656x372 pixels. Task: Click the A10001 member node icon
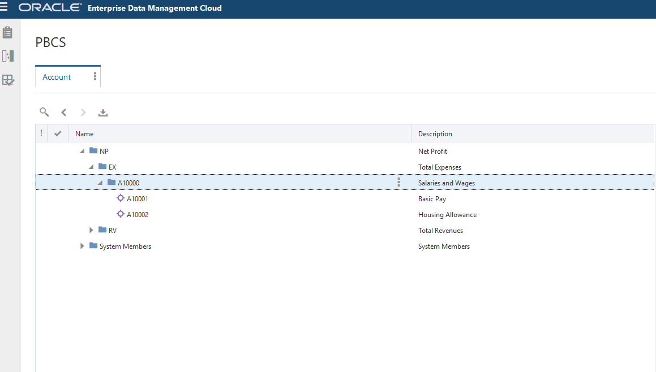coord(121,198)
